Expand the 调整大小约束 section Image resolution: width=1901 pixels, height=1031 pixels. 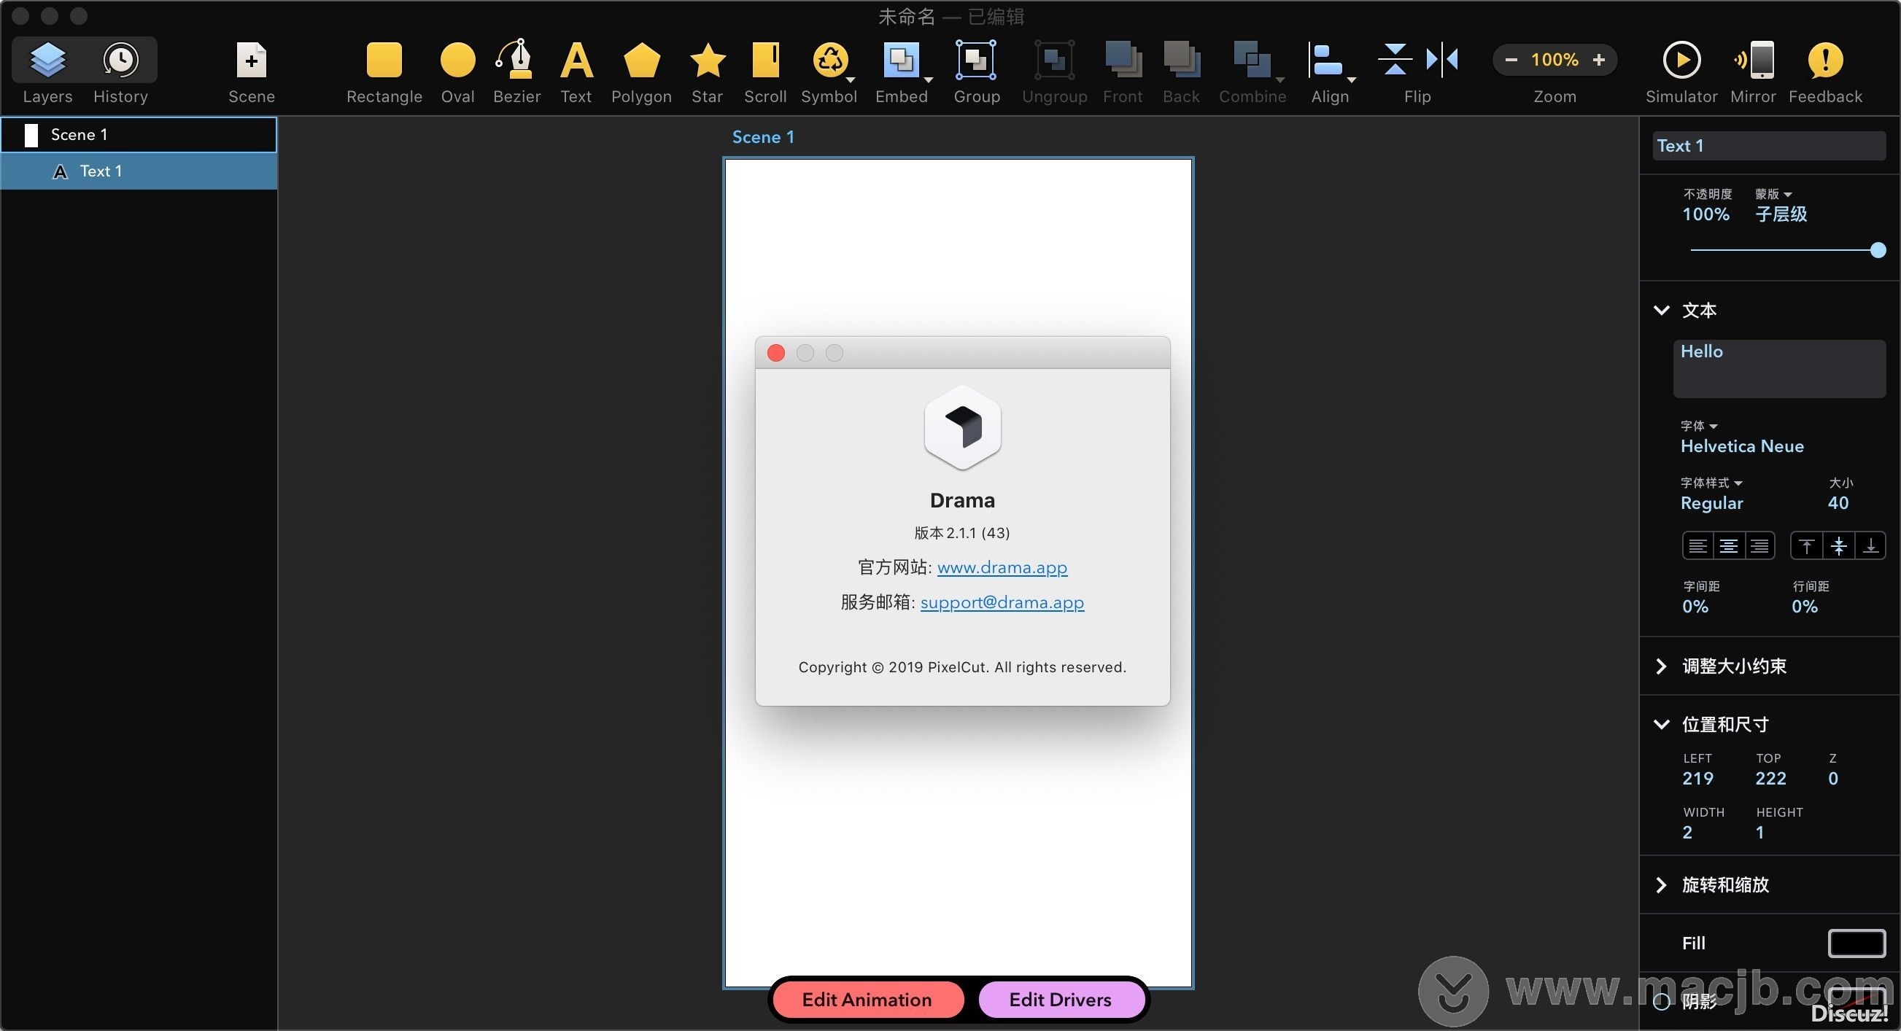[x=1661, y=666]
